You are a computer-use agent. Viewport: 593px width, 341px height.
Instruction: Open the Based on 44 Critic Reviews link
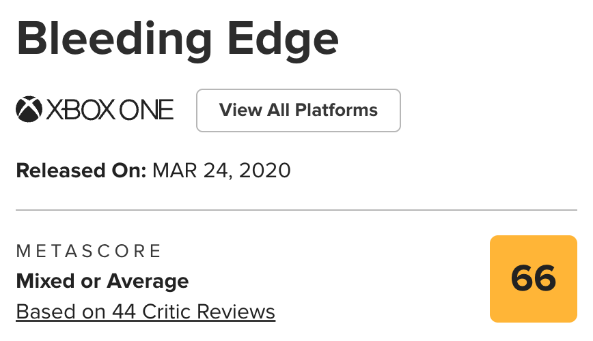[146, 312]
